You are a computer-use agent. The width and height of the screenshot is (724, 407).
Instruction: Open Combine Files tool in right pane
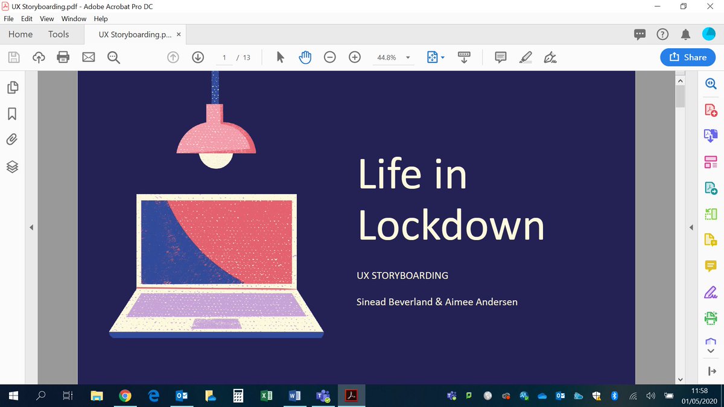(x=711, y=136)
